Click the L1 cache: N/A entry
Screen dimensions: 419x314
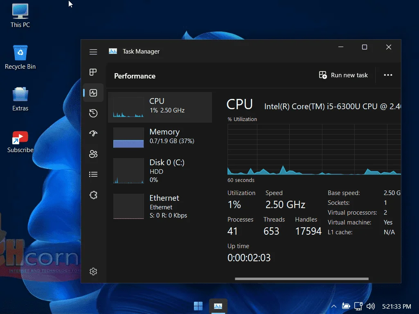(x=361, y=232)
